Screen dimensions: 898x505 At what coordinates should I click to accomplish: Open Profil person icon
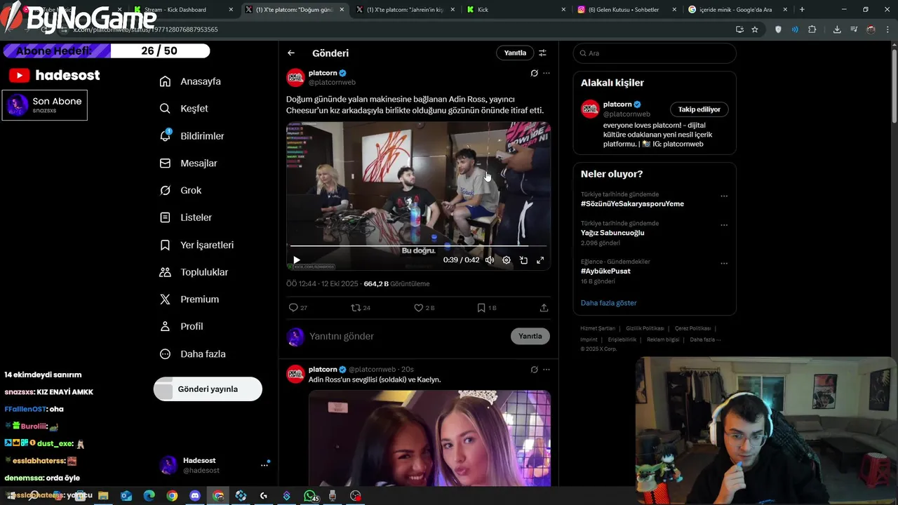[x=165, y=327]
